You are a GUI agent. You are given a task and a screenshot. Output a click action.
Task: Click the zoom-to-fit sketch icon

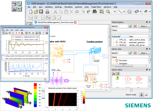pos(102,12)
